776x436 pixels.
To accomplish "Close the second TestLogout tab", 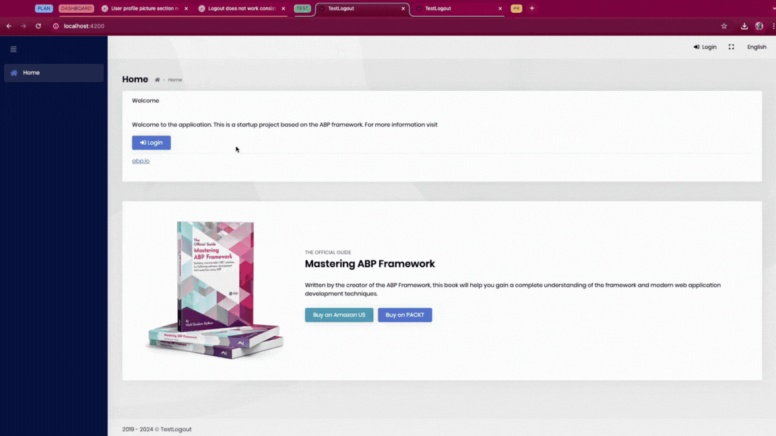I will tap(500, 8).
